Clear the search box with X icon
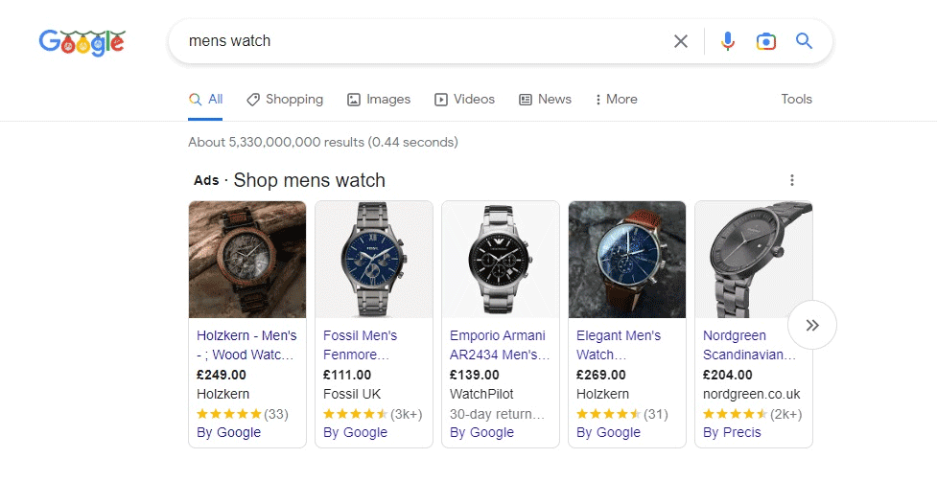The image size is (937, 481). pyautogui.click(x=681, y=41)
